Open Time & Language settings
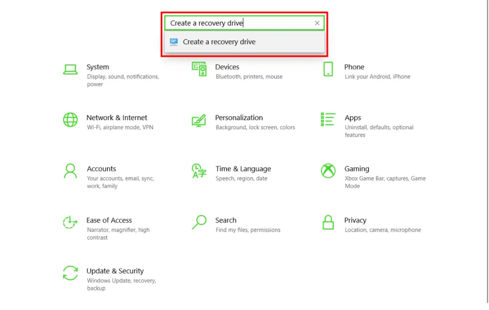489x310 pixels. (x=243, y=169)
